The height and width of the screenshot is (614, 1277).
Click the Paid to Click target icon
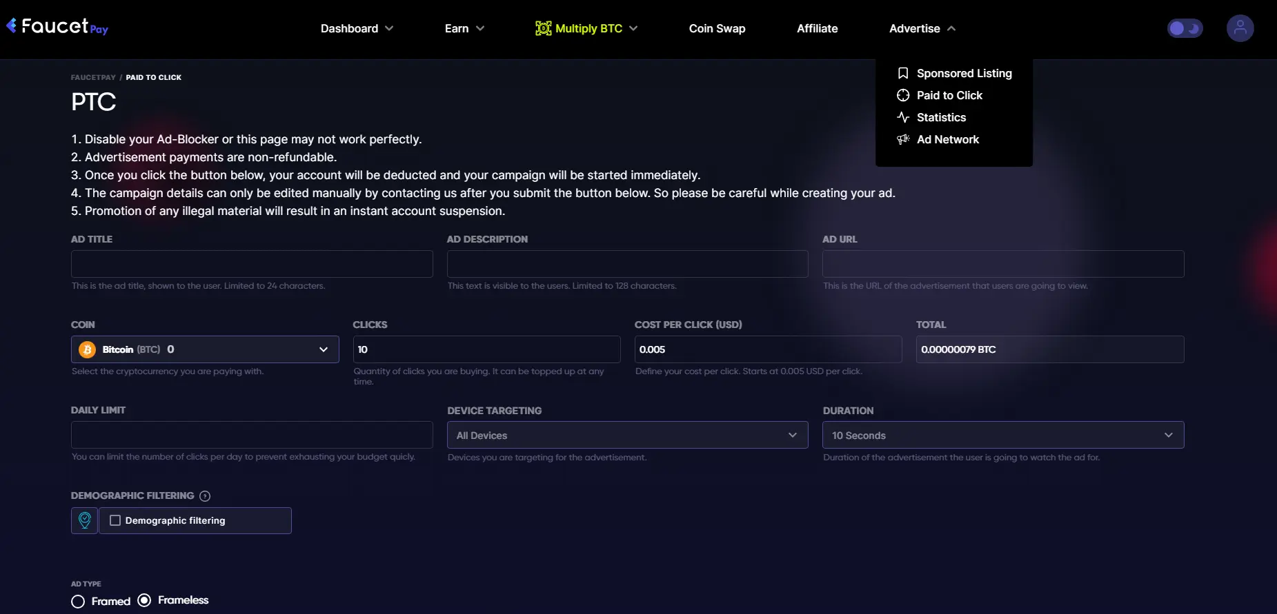click(x=902, y=95)
